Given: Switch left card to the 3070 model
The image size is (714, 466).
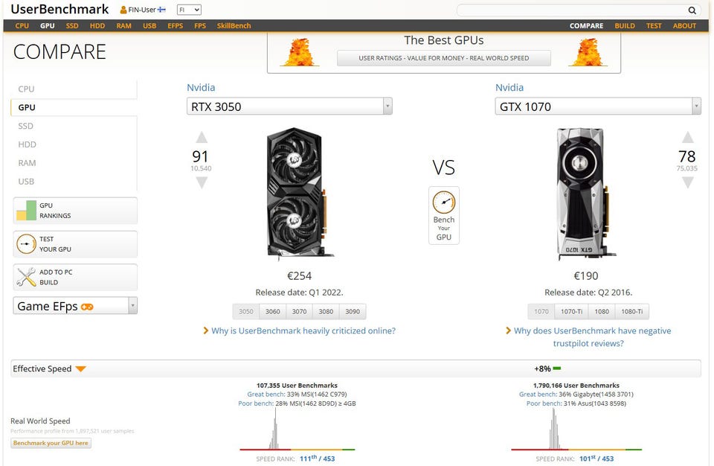Looking at the screenshot, I should 299,311.
